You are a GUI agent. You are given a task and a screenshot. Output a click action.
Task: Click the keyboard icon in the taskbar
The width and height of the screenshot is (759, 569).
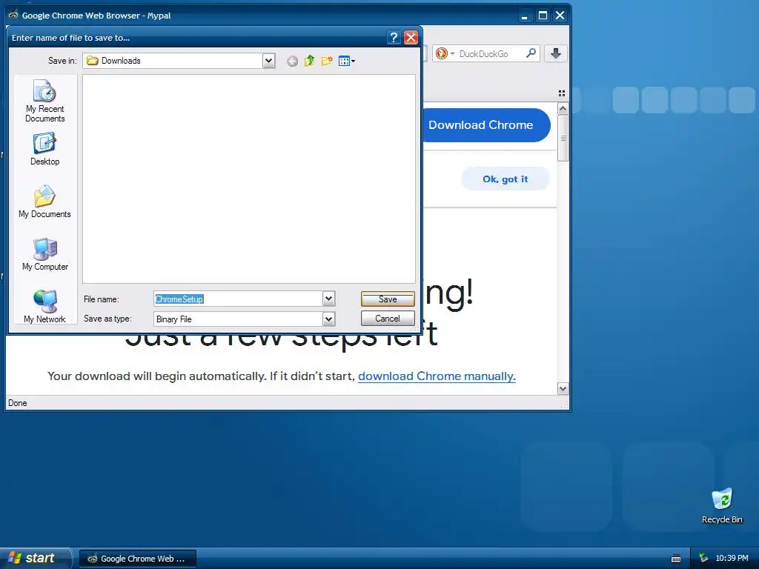pos(676,559)
